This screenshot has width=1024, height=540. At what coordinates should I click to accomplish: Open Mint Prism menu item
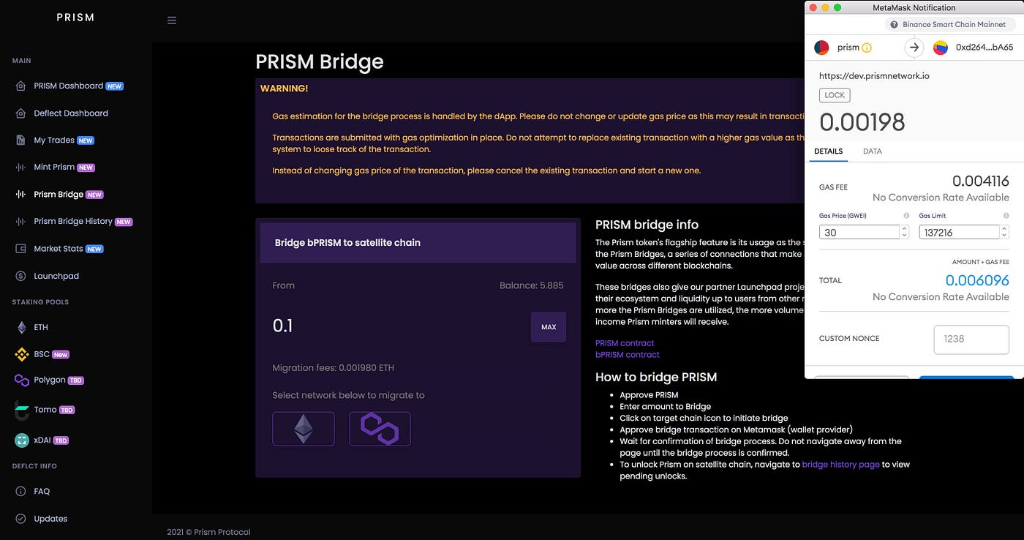(x=56, y=167)
